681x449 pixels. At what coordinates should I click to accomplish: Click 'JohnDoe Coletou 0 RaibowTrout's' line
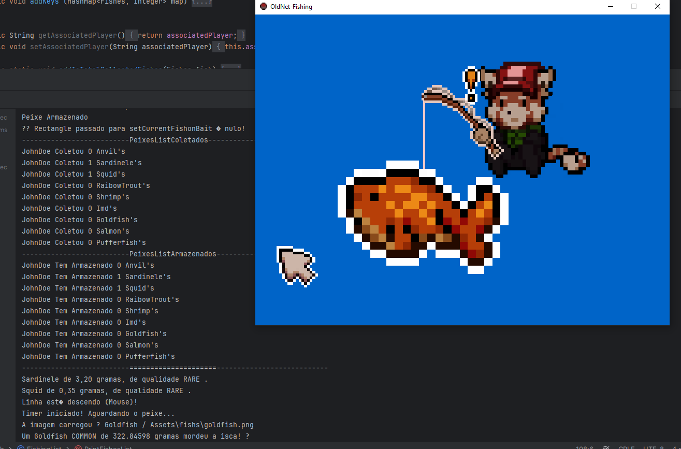click(86, 186)
